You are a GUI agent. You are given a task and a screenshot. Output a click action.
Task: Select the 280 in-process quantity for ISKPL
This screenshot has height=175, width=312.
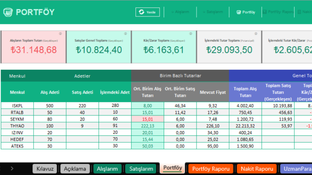pyautogui.click(x=115, y=106)
